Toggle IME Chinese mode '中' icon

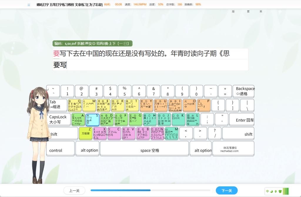[x=267, y=191]
